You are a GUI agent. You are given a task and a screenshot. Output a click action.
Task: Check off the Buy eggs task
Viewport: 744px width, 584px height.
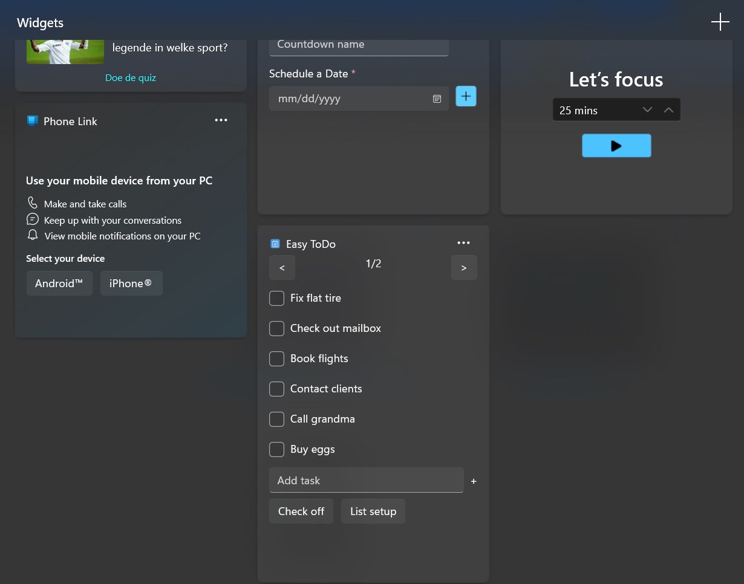[276, 449]
